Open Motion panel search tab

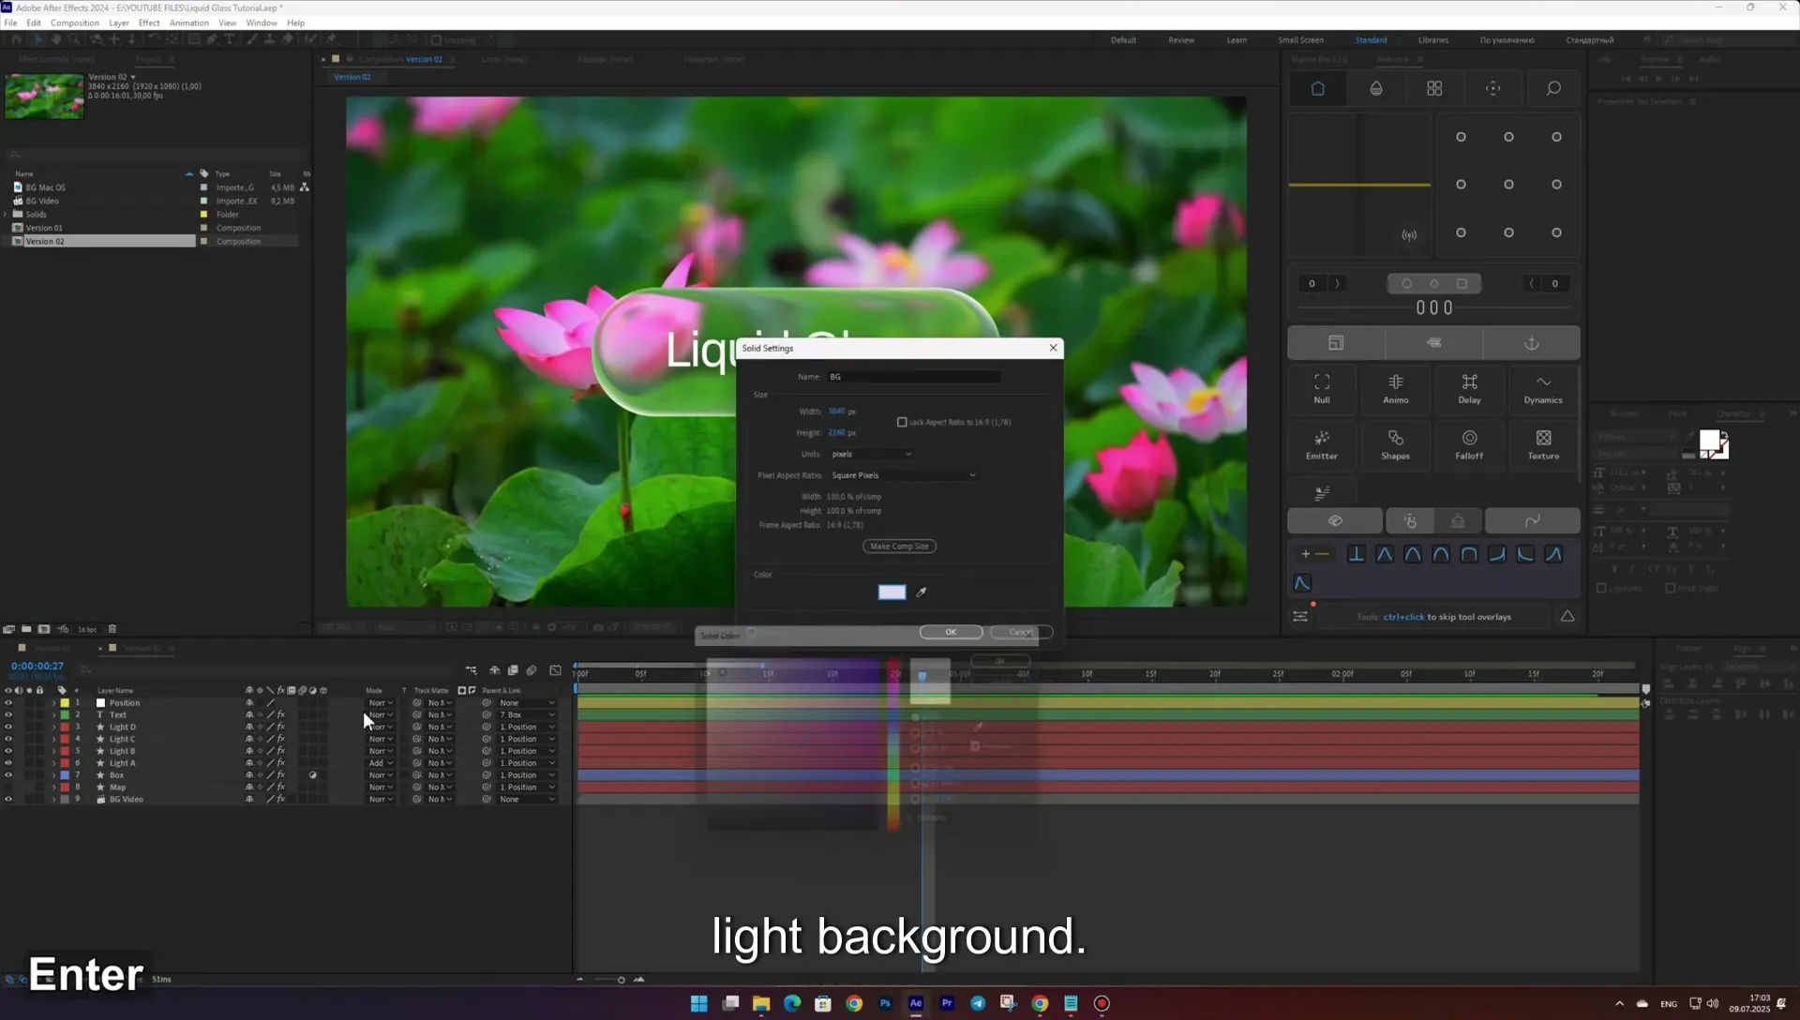coord(1553,88)
